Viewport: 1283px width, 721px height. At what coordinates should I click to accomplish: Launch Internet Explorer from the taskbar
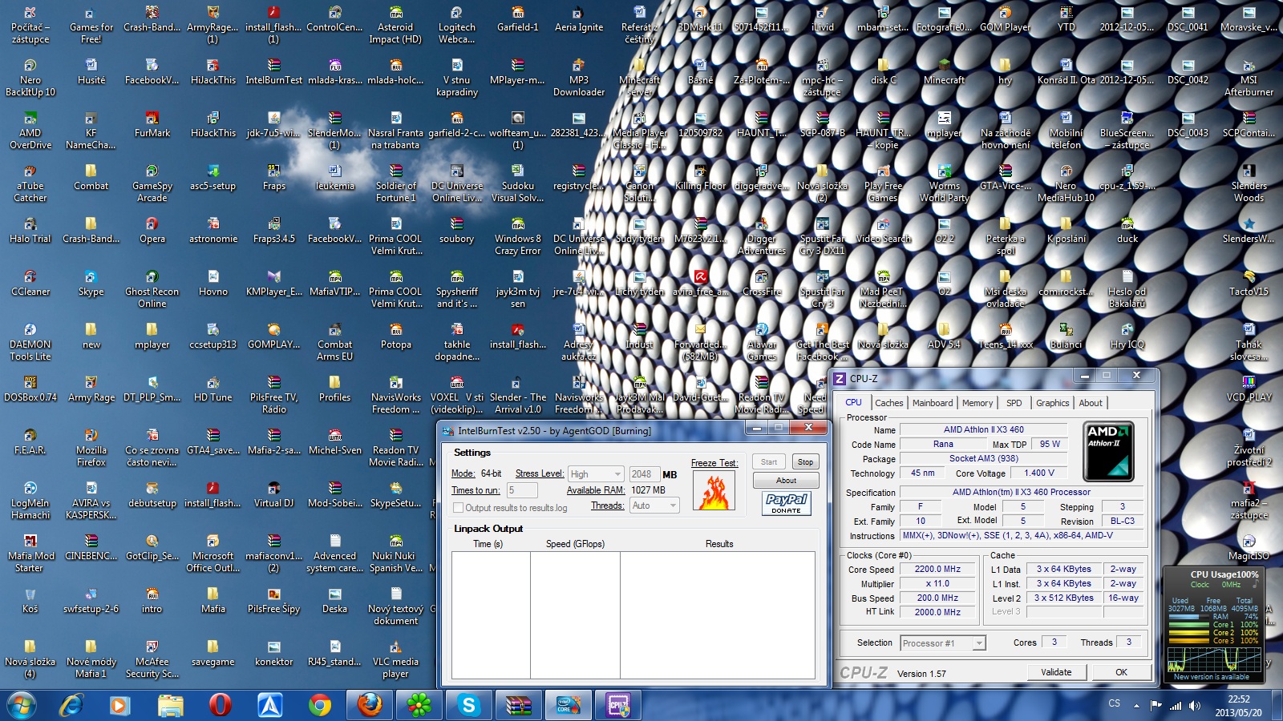coord(72,705)
